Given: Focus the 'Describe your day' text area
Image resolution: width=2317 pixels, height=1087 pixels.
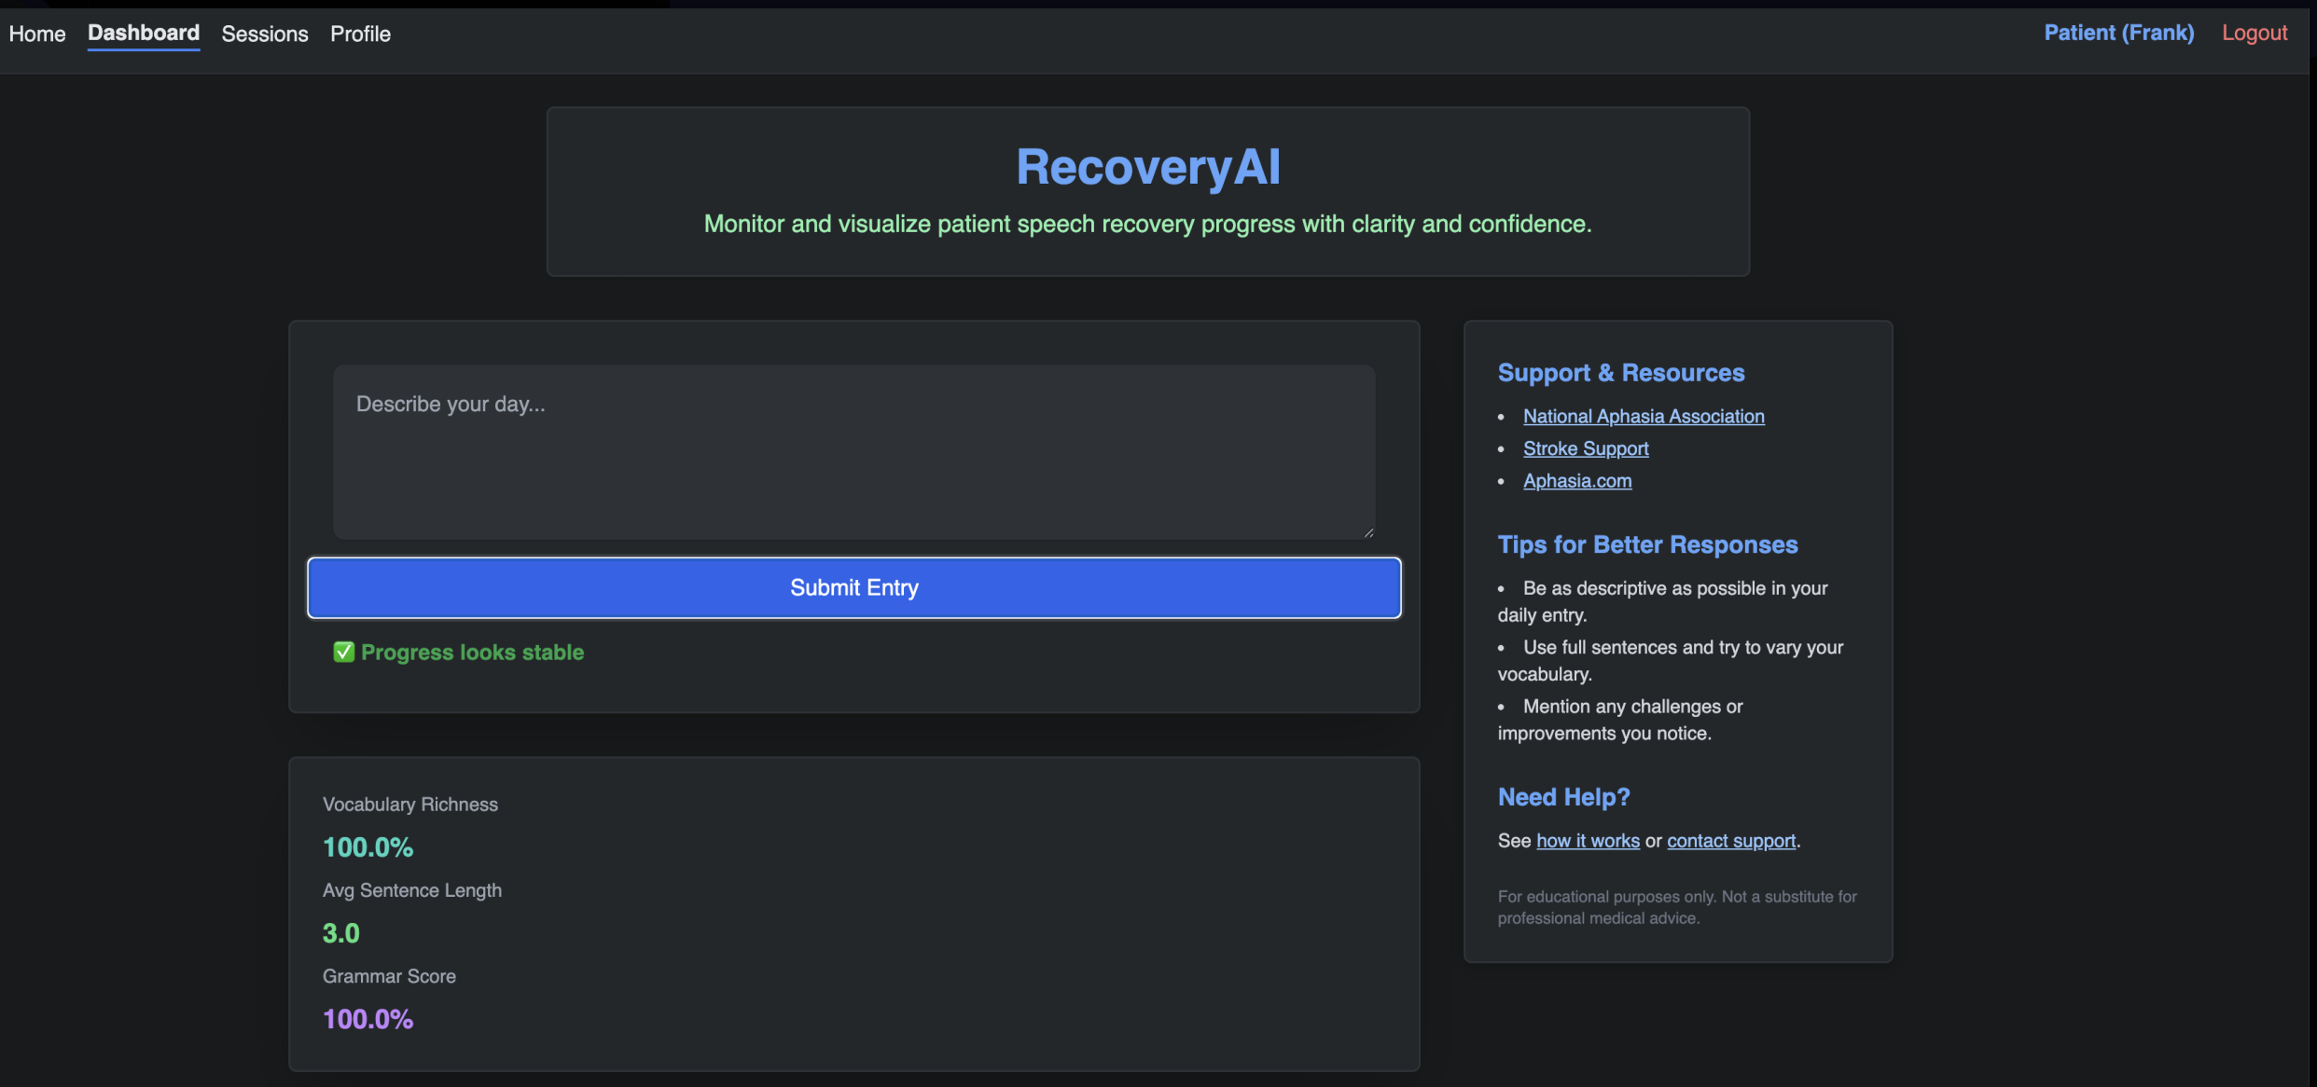Looking at the screenshot, I should (853, 451).
